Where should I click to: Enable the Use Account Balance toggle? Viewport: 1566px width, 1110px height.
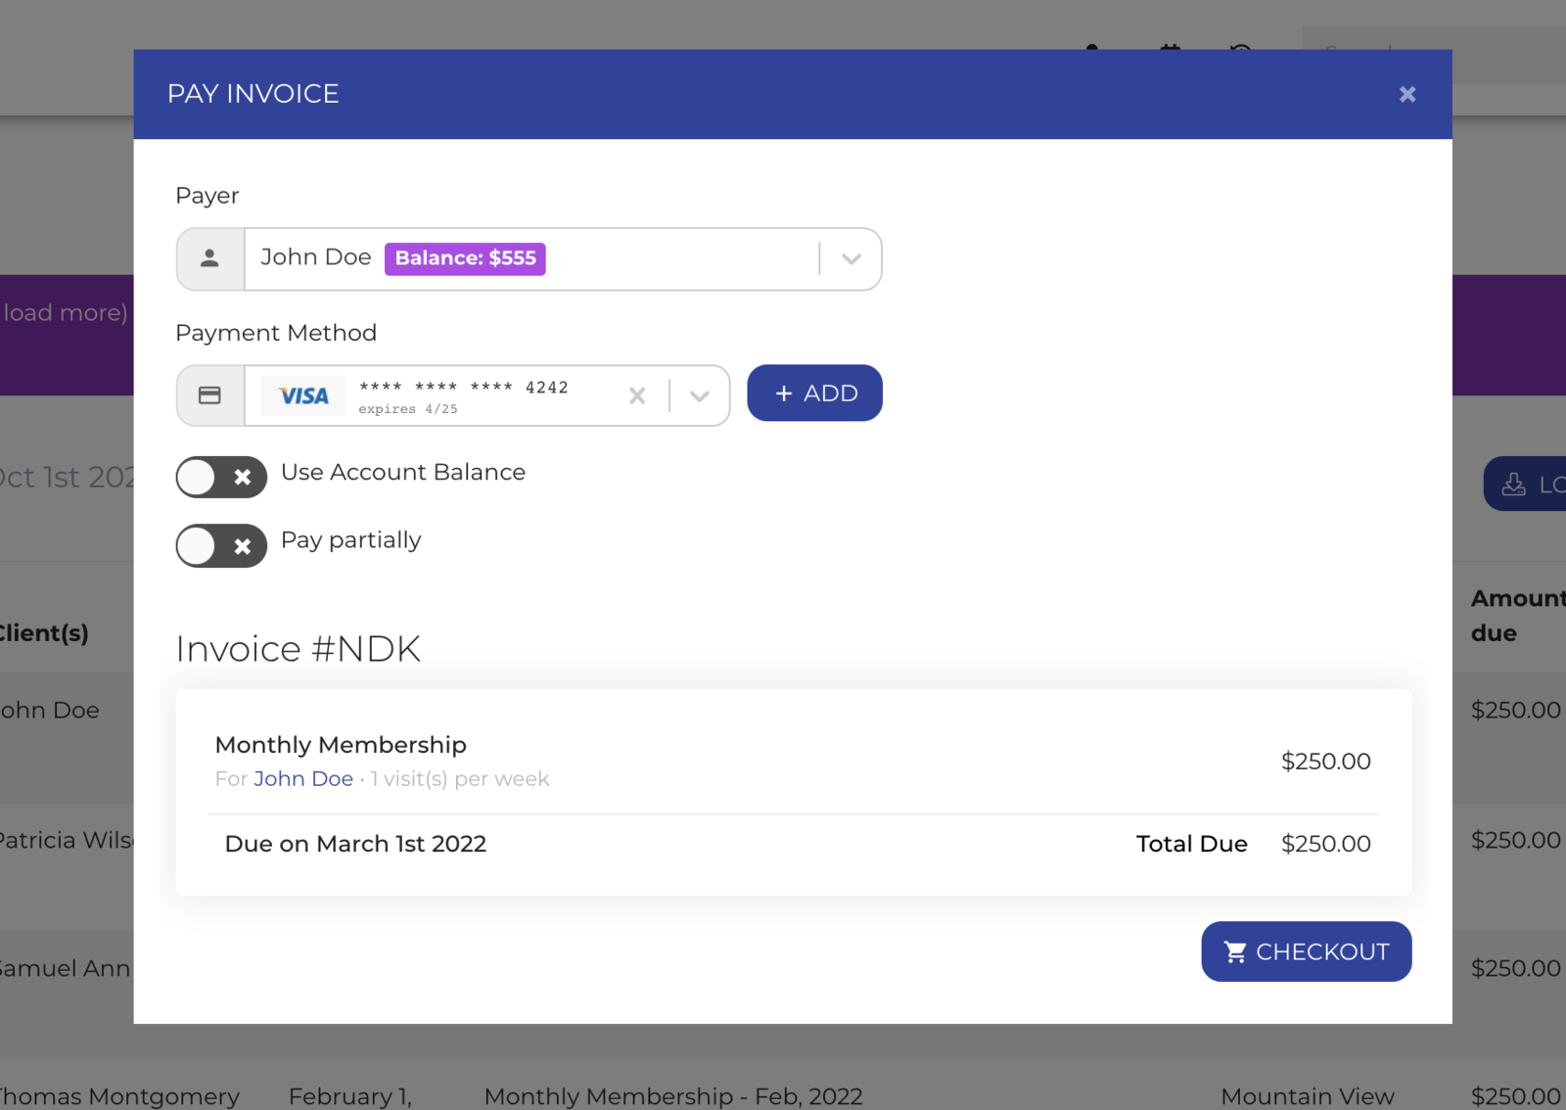(x=220, y=477)
